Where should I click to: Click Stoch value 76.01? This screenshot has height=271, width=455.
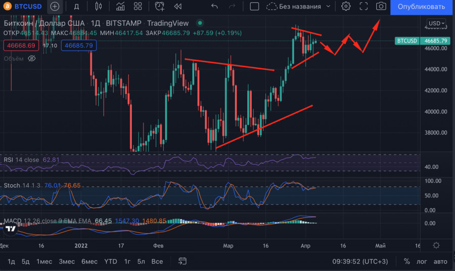pyautogui.click(x=53, y=186)
